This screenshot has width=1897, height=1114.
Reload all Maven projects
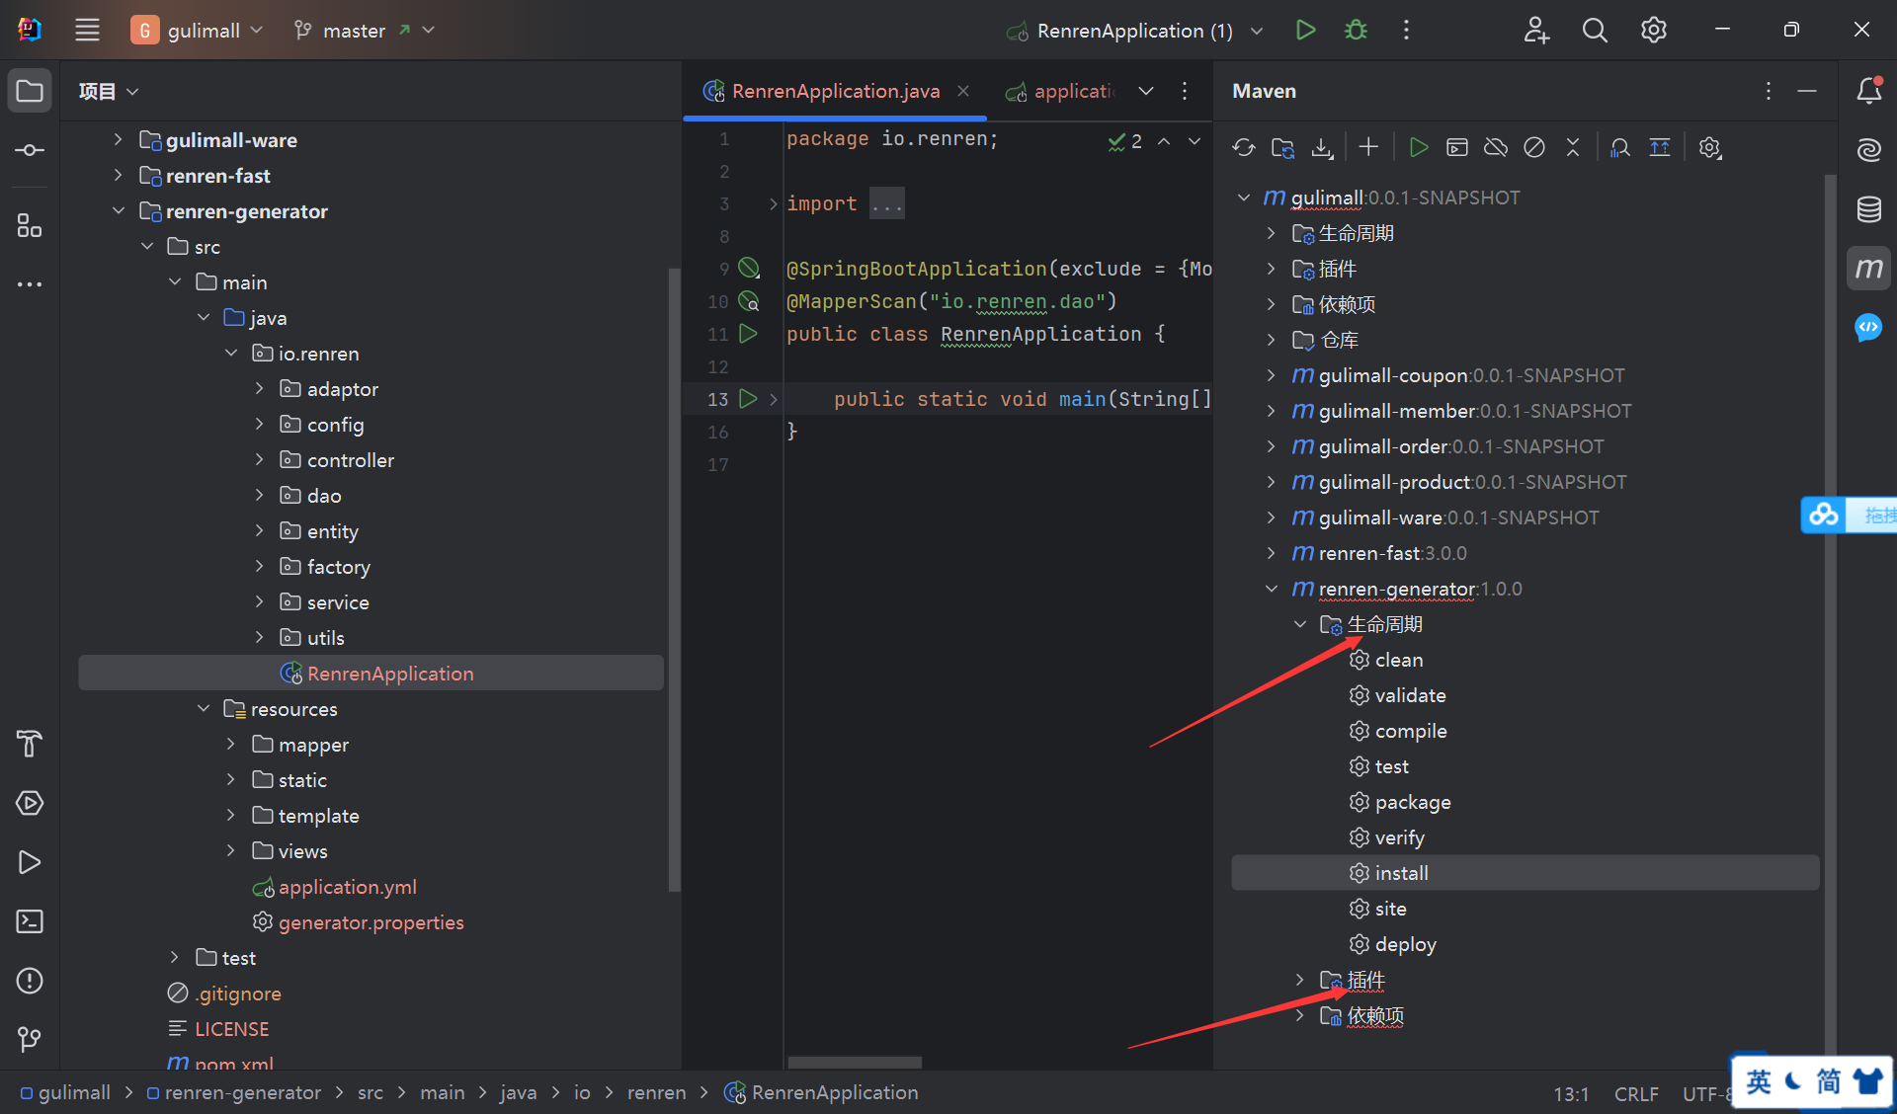coord(1244,148)
